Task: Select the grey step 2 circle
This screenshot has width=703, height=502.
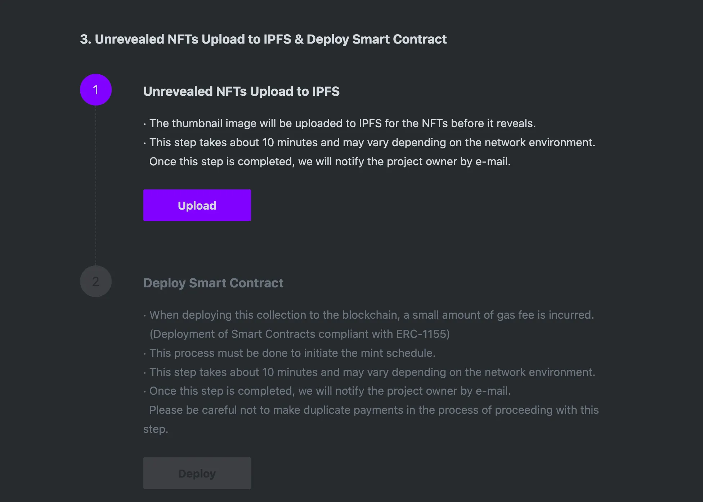Action: pyautogui.click(x=96, y=281)
